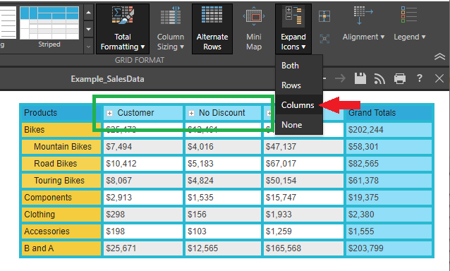The height and width of the screenshot is (271, 450).
Task: Open Column Sizing options
Action: tap(171, 29)
